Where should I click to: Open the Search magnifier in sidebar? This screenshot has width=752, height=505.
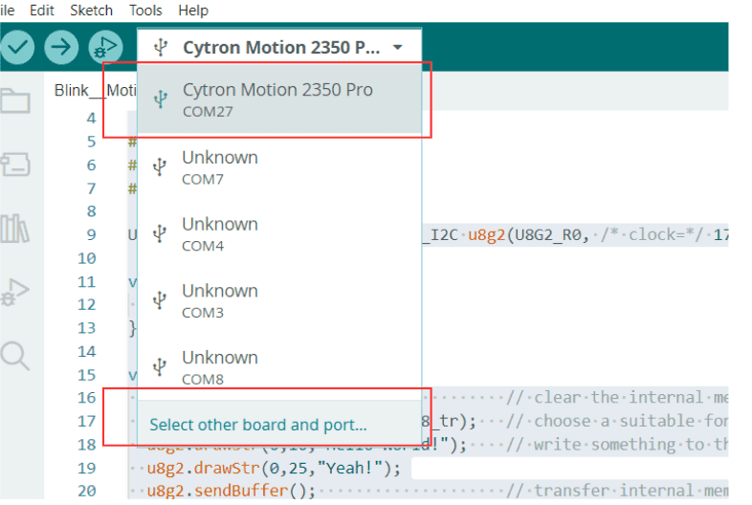tap(14, 356)
